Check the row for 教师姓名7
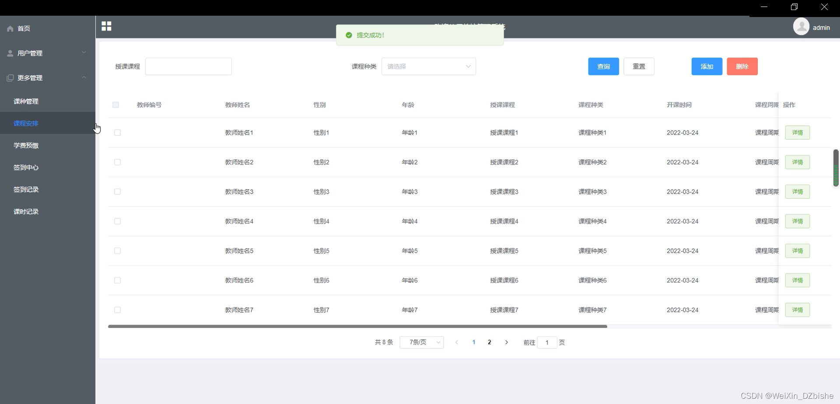This screenshot has height=404, width=840. (117, 310)
